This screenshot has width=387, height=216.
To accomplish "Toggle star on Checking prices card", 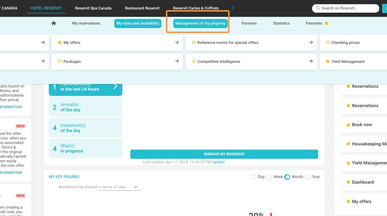I will [328, 42].
